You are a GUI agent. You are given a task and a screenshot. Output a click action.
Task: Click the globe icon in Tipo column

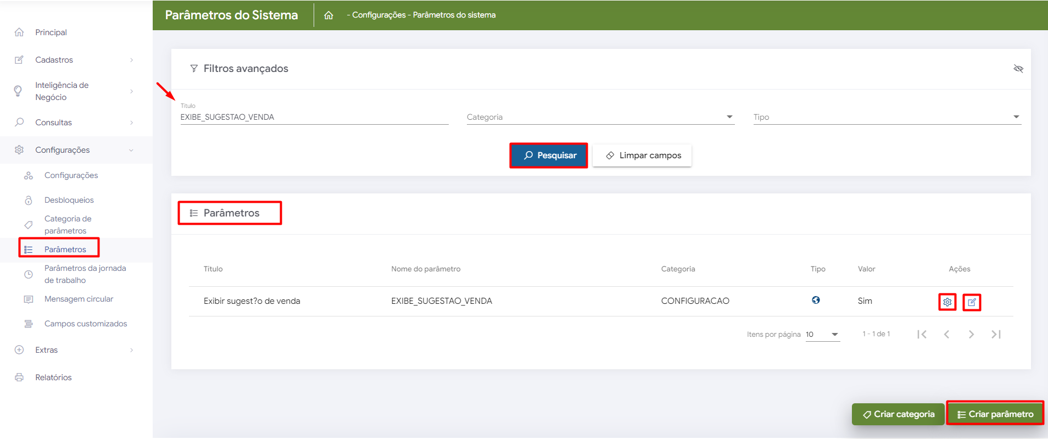tap(816, 300)
